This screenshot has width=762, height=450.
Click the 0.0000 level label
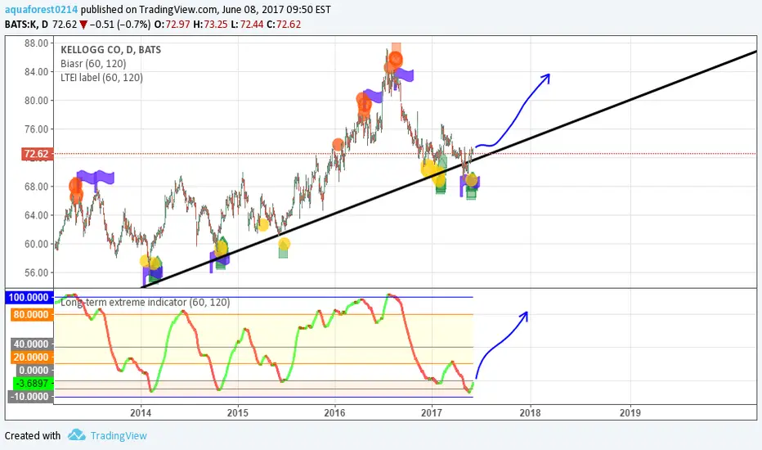pos(34,370)
